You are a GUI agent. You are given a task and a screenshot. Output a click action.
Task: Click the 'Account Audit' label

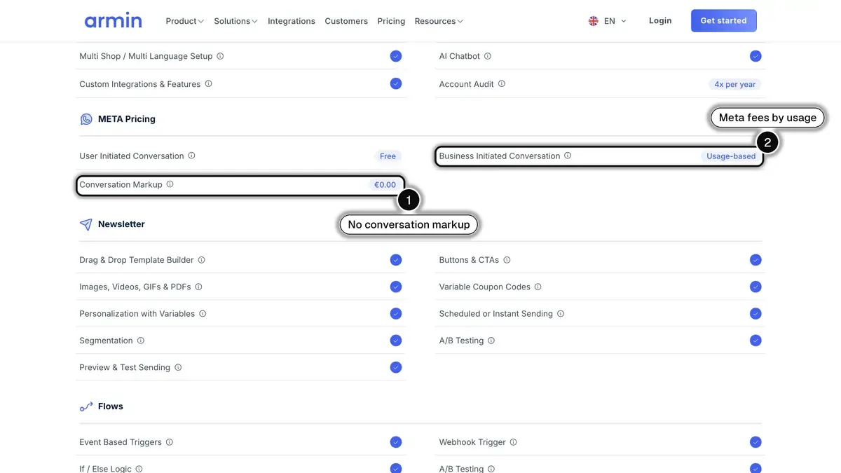click(x=467, y=84)
